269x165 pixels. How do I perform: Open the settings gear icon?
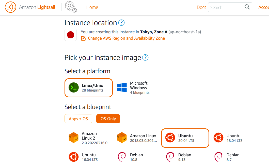pos(70,7)
